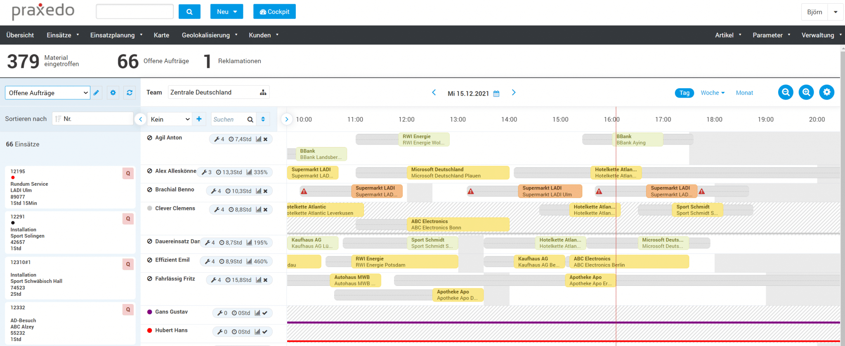845x346 pixels.
Task: Zoom out the timeline
Action: (x=786, y=92)
